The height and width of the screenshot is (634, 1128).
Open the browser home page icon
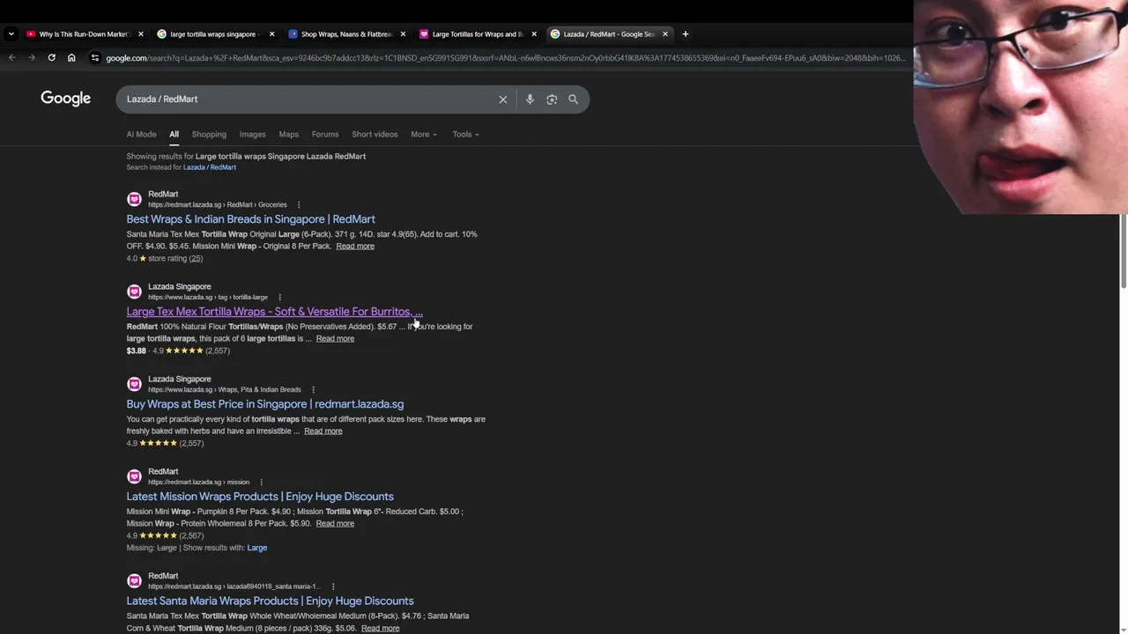tap(71, 58)
